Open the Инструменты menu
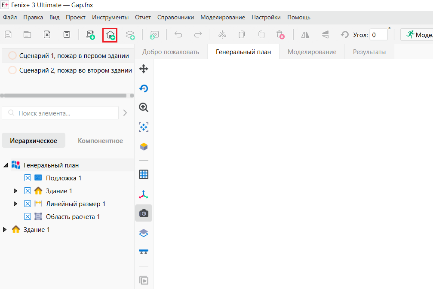The width and height of the screenshot is (433, 289). point(110,17)
